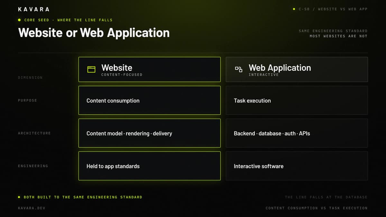This screenshot has width=386, height=217.
Task: Click 'Backend · database · auth · APIs' cell
Action: (x=297, y=133)
